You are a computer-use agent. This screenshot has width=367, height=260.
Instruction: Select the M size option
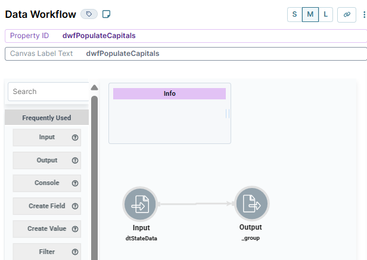tap(310, 14)
